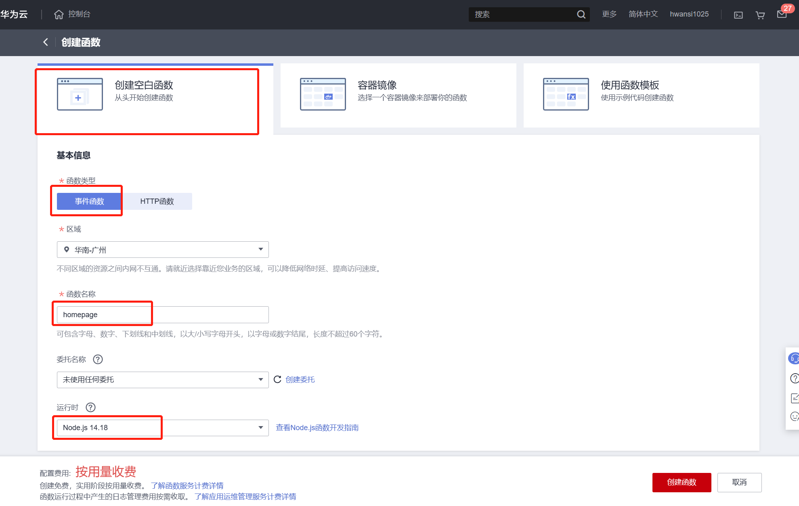Open the mail notifications icon
Screen dimensions: 799x506
tap(782, 15)
